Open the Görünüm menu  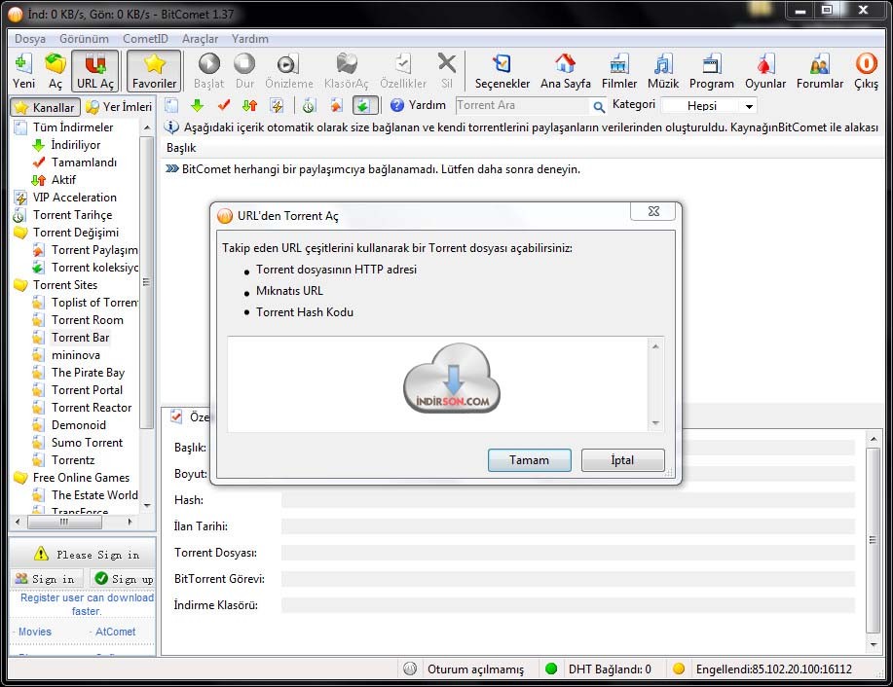[x=84, y=39]
